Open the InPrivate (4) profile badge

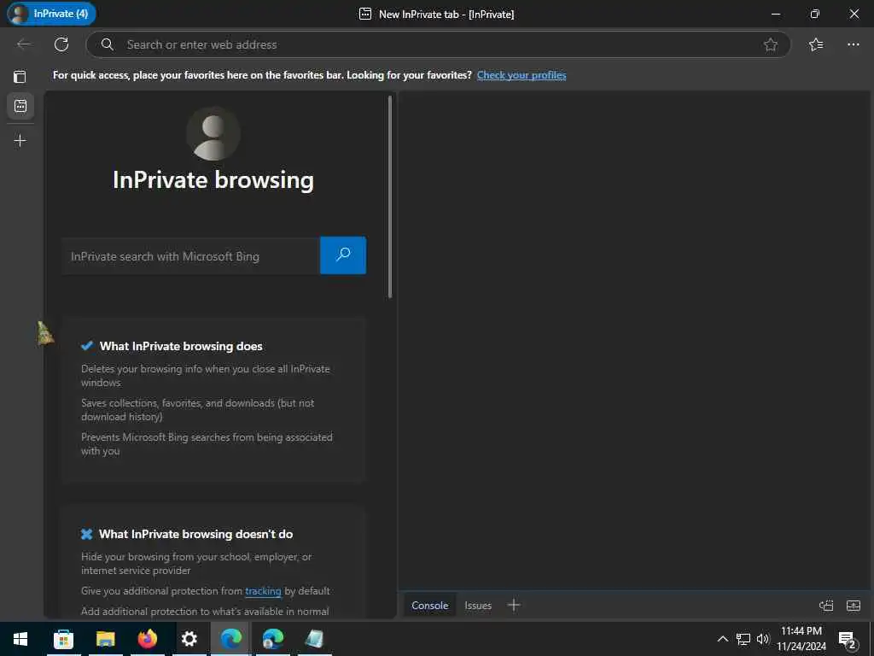coord(51,14)
